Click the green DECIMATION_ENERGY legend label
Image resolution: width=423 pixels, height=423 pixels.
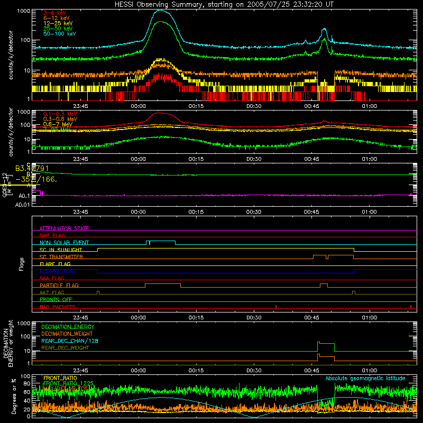click(68, 327)
